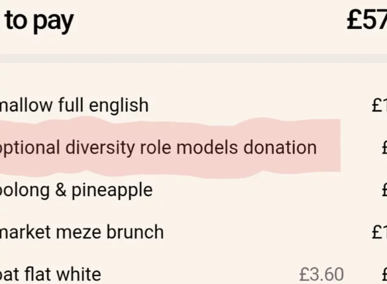Select the £57 total amount

pyautogui.click(x=367, y=21)
